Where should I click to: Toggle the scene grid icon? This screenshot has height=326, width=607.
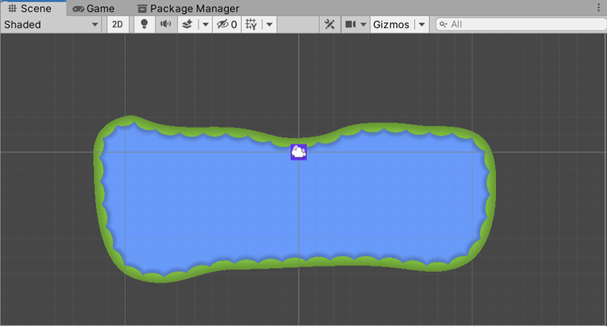[x=250, y=24]
